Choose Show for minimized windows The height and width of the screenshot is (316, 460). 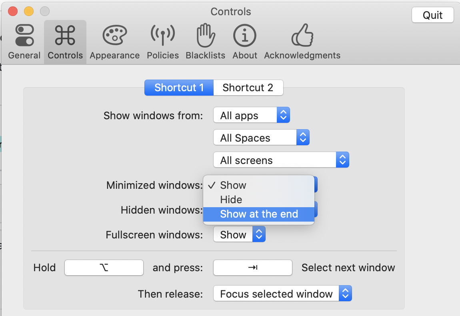[x=233, y=185]
